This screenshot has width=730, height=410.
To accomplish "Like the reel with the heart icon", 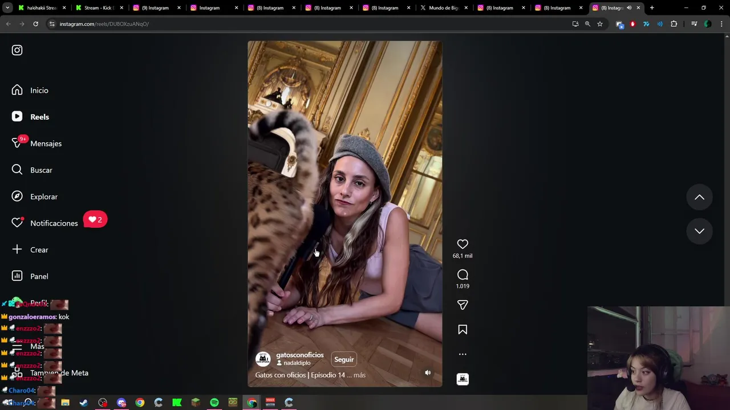I will [463, 244].
